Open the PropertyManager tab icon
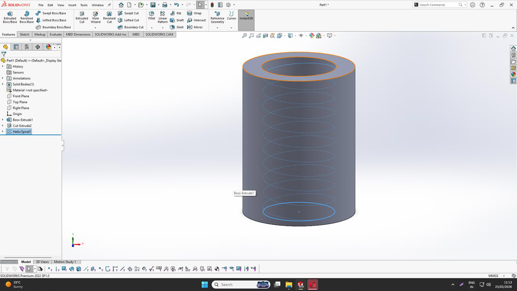This screenshot has height=291, width=517. [x=16, y=47]
